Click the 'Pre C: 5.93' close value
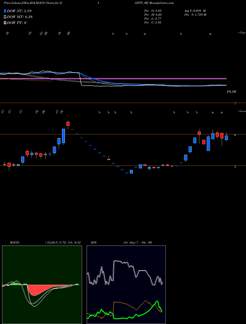246x324 pixels. coord(153,23)
